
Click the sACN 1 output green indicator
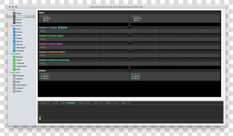pyautogui.click(x=42, y=76)
